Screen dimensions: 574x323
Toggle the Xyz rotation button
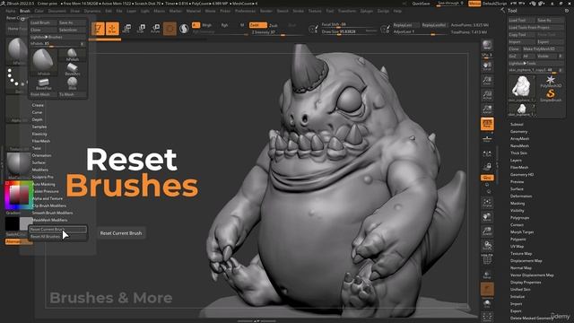(x=487, y=178)
